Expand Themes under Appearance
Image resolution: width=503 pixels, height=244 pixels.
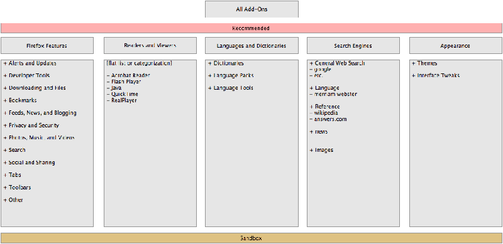click(425, 63)
